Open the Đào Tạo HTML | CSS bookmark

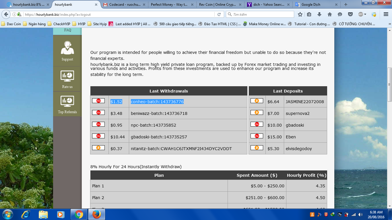pos(220,24)
